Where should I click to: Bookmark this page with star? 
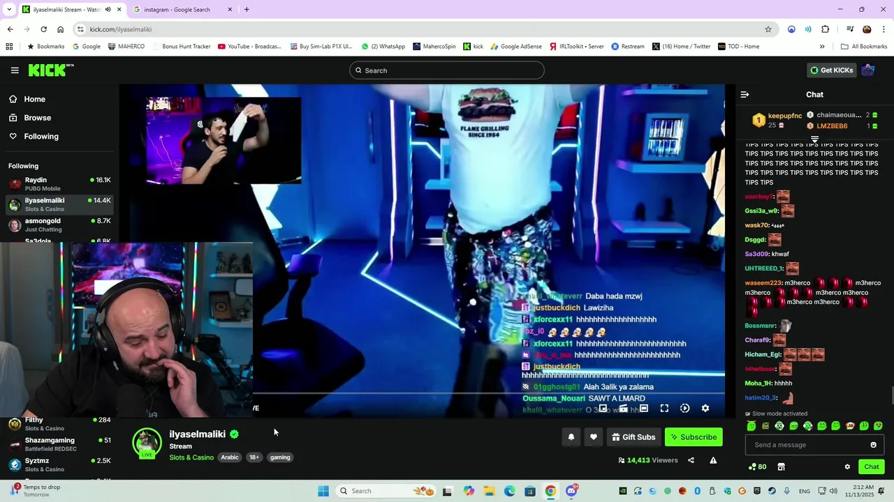click(x=768, y=29)
